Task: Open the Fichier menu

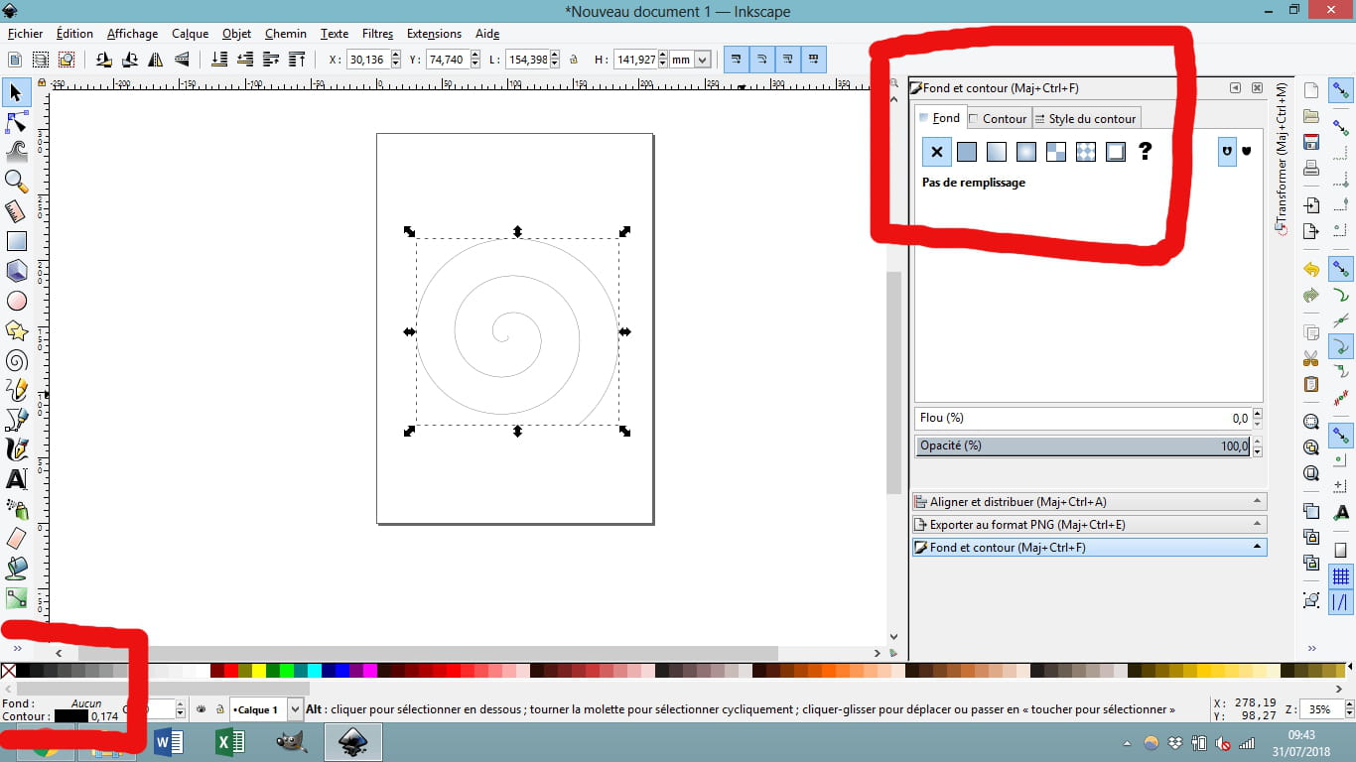Action: [x=25, y=34]
